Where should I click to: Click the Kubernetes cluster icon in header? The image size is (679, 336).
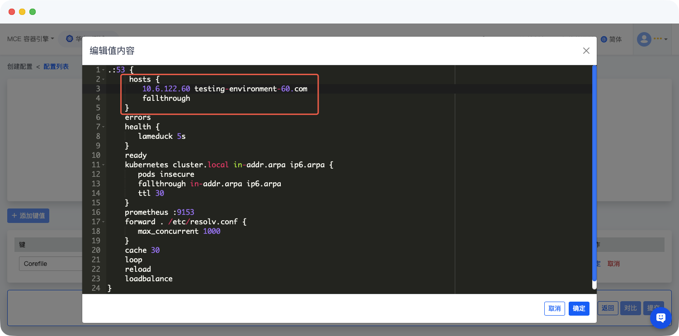click(x=69, y=39)
